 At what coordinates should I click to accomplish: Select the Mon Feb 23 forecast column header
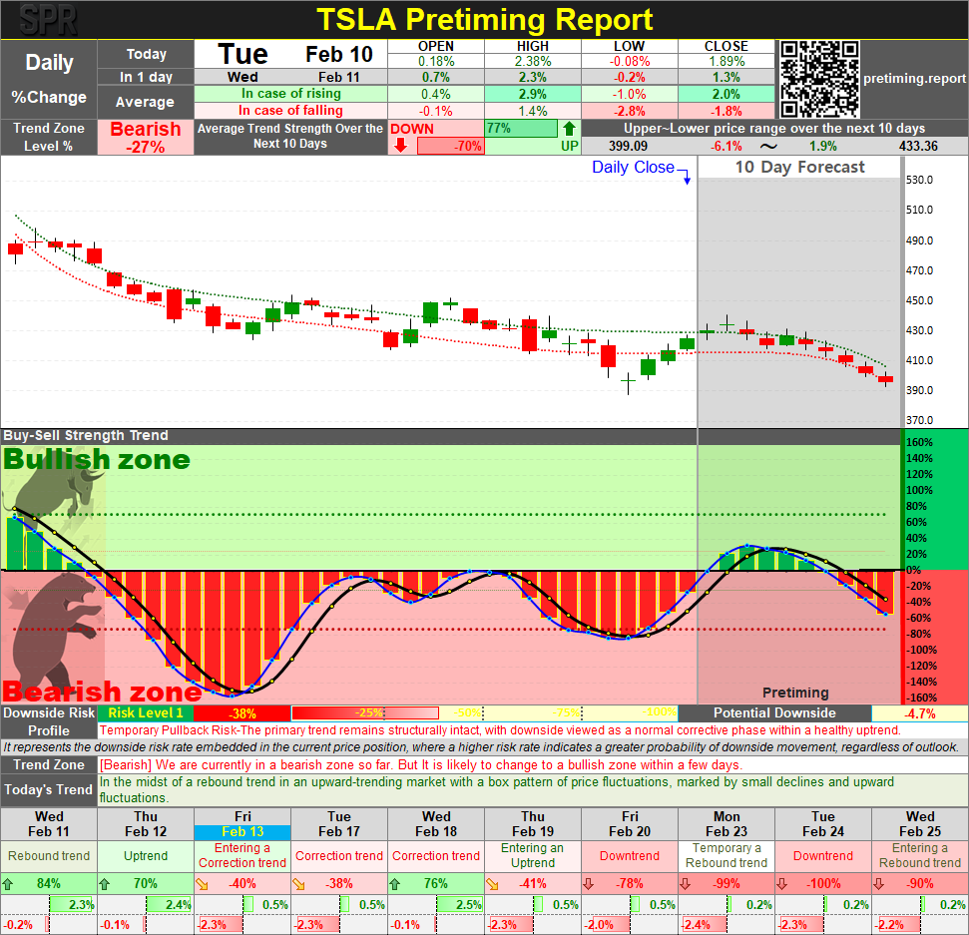(x=727, y=824)
